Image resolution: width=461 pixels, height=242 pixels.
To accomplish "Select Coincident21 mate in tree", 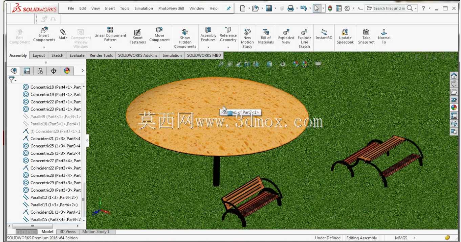I will click(52, 139).
